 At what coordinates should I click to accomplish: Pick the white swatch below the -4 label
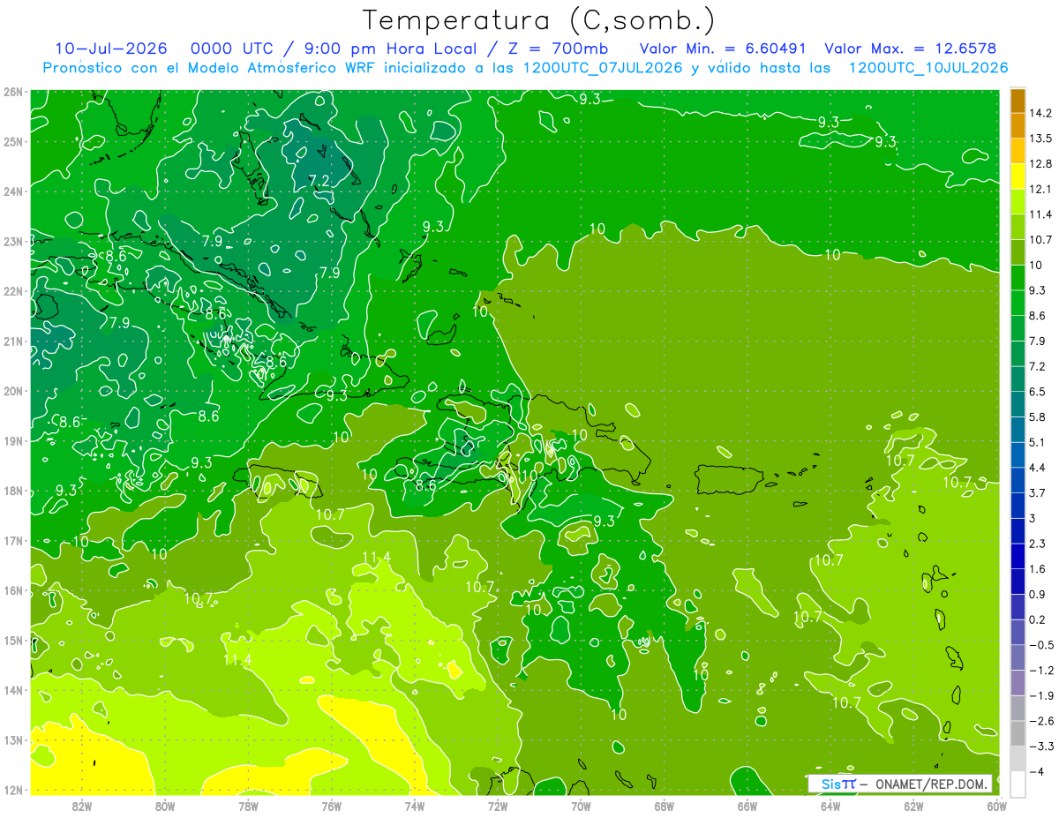coord(1018,784)
